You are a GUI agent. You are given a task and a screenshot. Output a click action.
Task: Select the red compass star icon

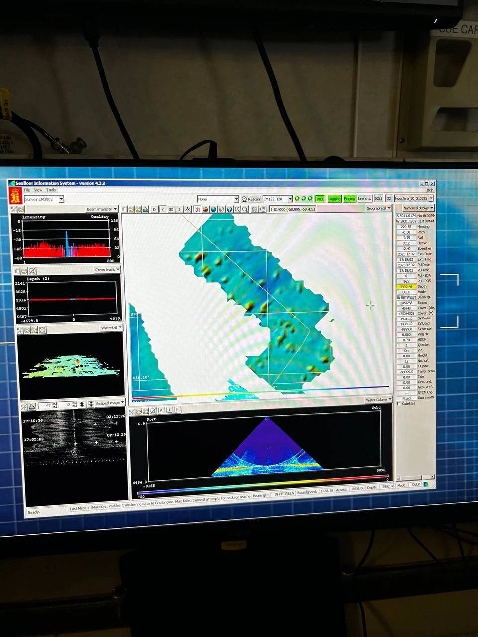click(x=197, y=210)
